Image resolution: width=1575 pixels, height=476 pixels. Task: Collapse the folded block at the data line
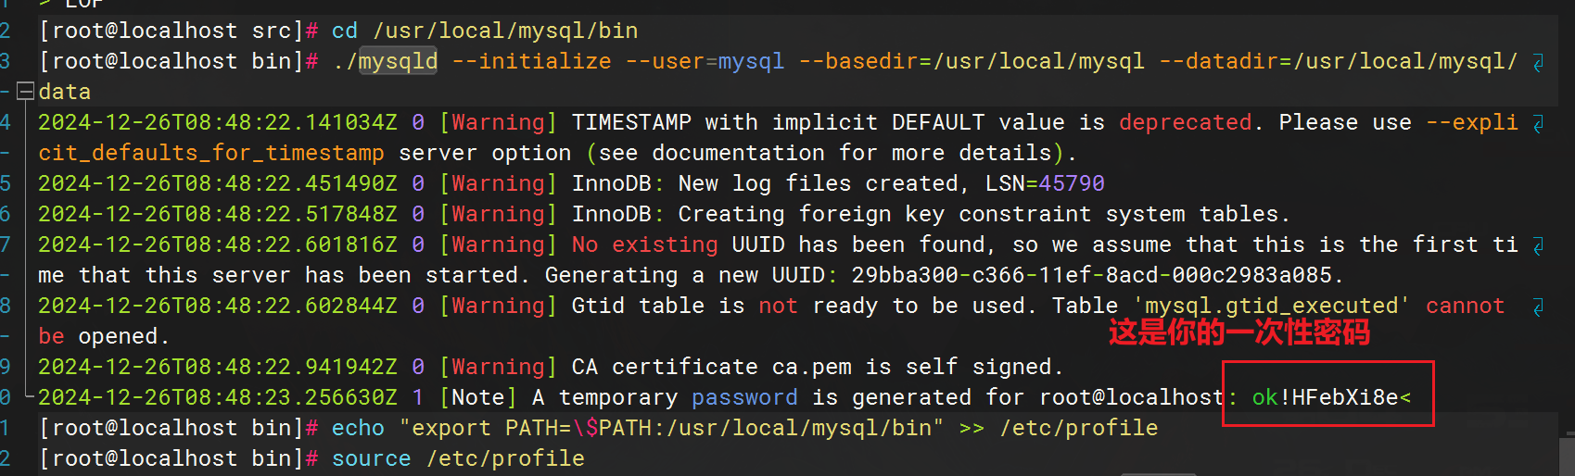pyautogui.click(x=26, y=92)
